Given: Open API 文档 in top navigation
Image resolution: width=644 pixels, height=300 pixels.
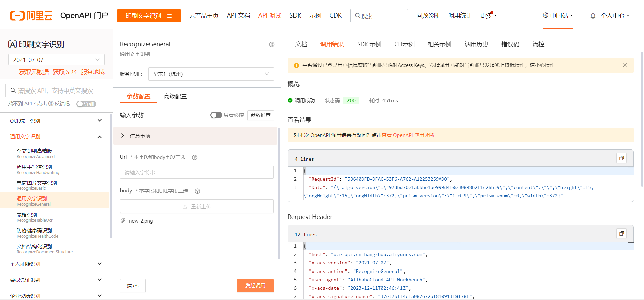Looking at the screenshot, I should point(238,16).
